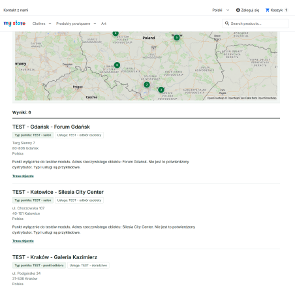Expand the chevron next to Clothes

tap(50, 23)
